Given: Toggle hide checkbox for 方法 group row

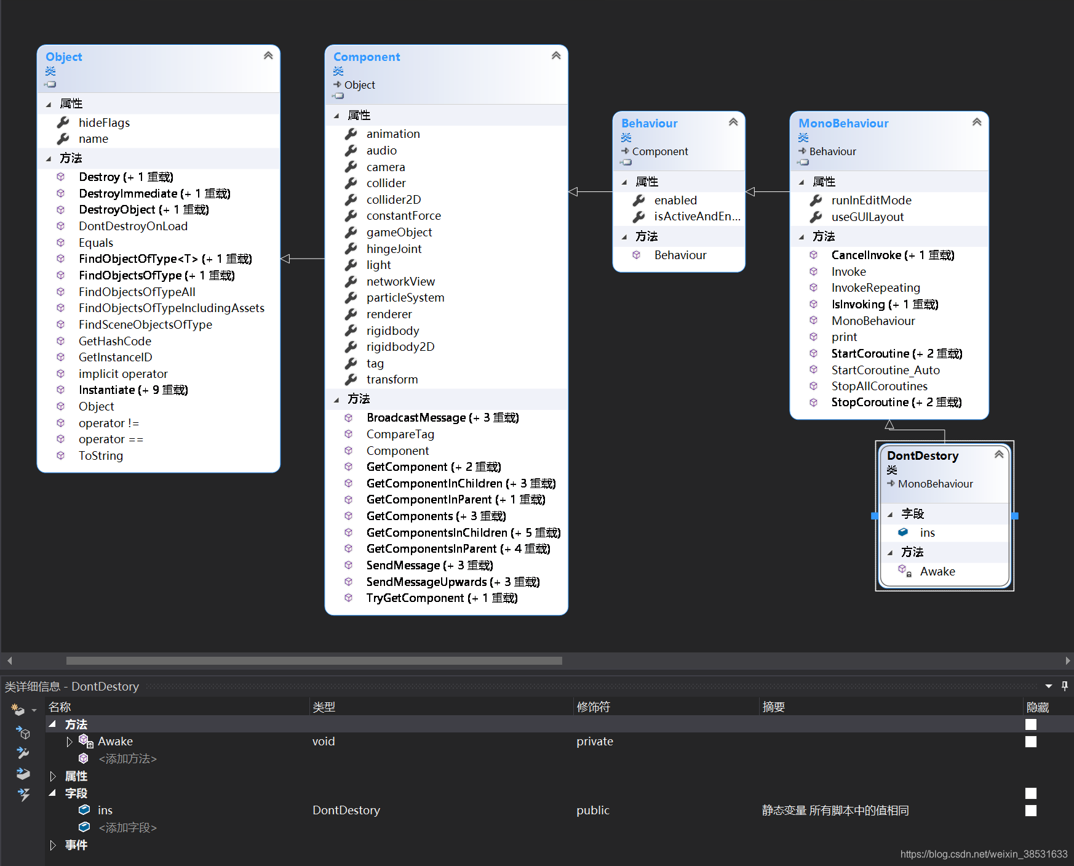Looking at the screenshot, I should pos(1031,724).
